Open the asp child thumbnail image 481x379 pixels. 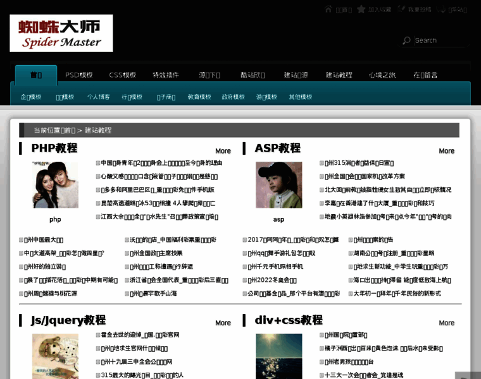pyautogui.click(x=278, y=184)
